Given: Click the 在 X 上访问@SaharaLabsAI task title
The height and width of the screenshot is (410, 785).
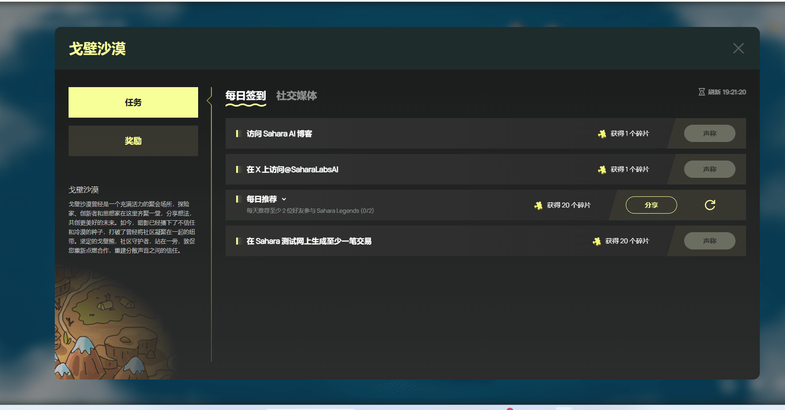Looking at the screenshot, I should tap(292, 169).
